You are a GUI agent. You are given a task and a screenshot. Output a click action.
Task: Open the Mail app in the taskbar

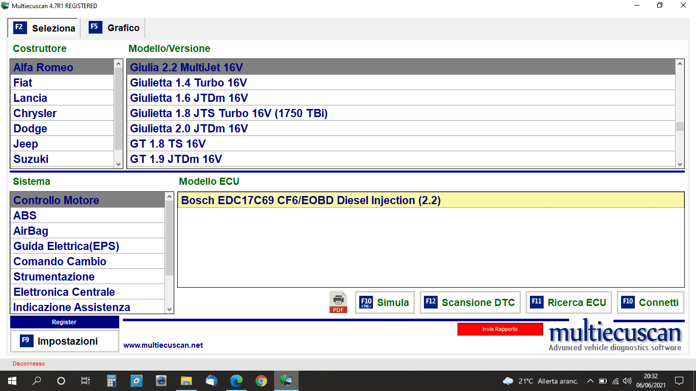pos(211,380)
